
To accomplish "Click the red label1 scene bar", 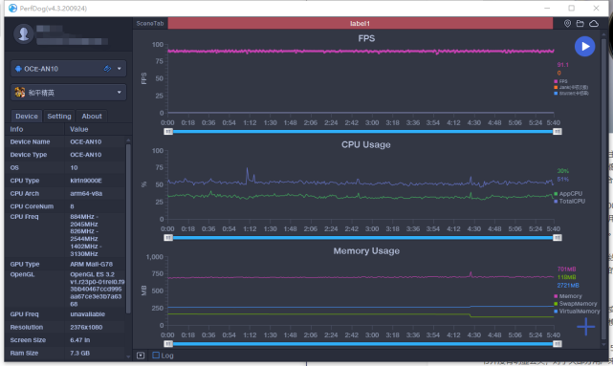I will [361, 24].
